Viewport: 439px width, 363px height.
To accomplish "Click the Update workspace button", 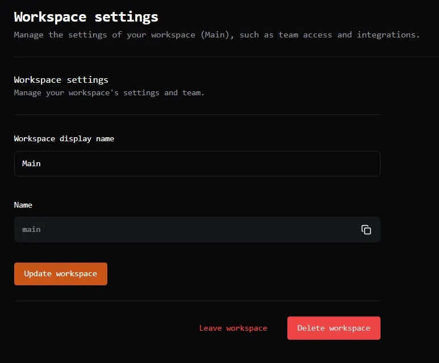I will point(61,274).
